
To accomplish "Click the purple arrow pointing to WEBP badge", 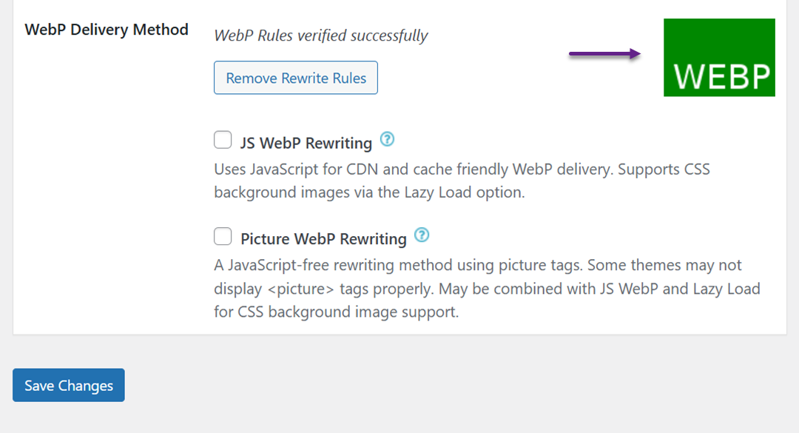I will tap(604, 54).
